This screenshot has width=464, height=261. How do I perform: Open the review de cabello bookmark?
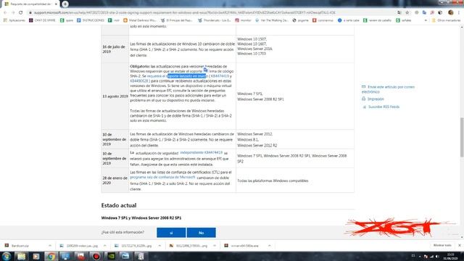[x=377, y=20]
